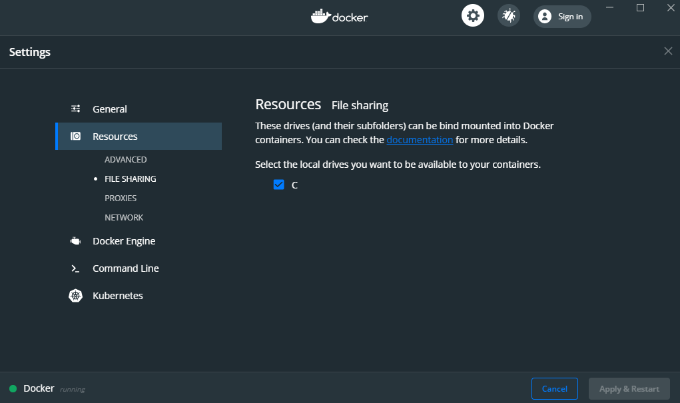Select the Resources section
Image resolution: width=680 pixels, height=403 pixels.
click(139, 136)
